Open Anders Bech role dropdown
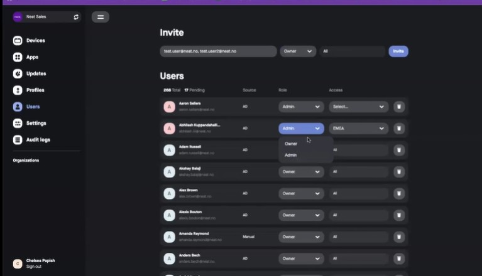The height and width of the screenshot is (276, 482). tap(301, 259)
